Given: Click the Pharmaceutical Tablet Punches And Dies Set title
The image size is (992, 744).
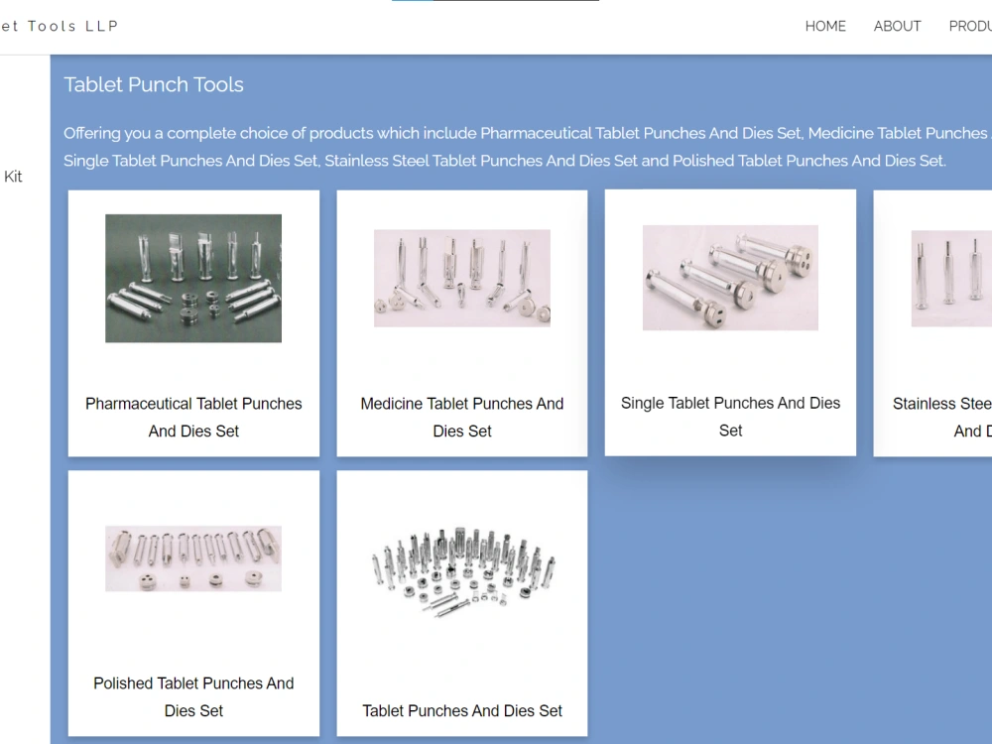Looking at the screenshot, I should pyautogui.click(x=193, y=417).
